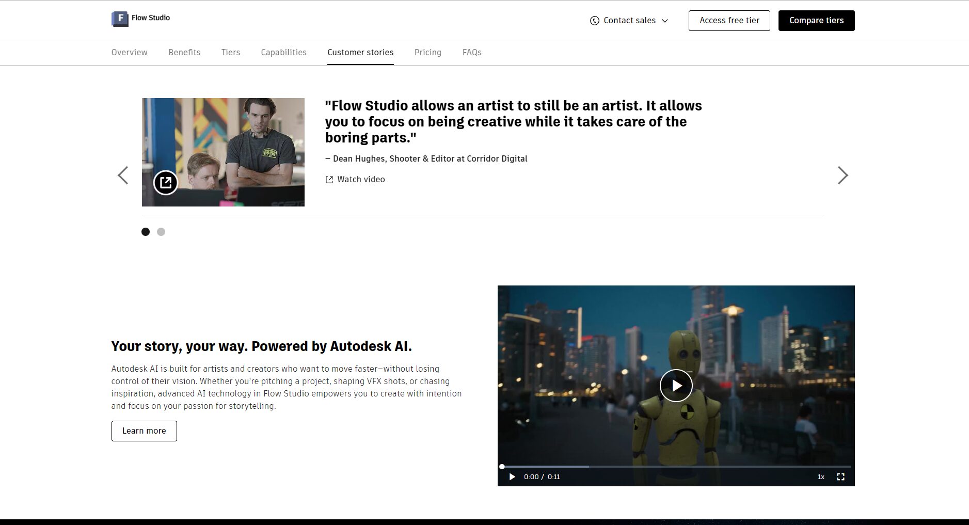Screen dimensions: 969x525
Task: Jump to the FAQs tab
Action: (472, 52)
